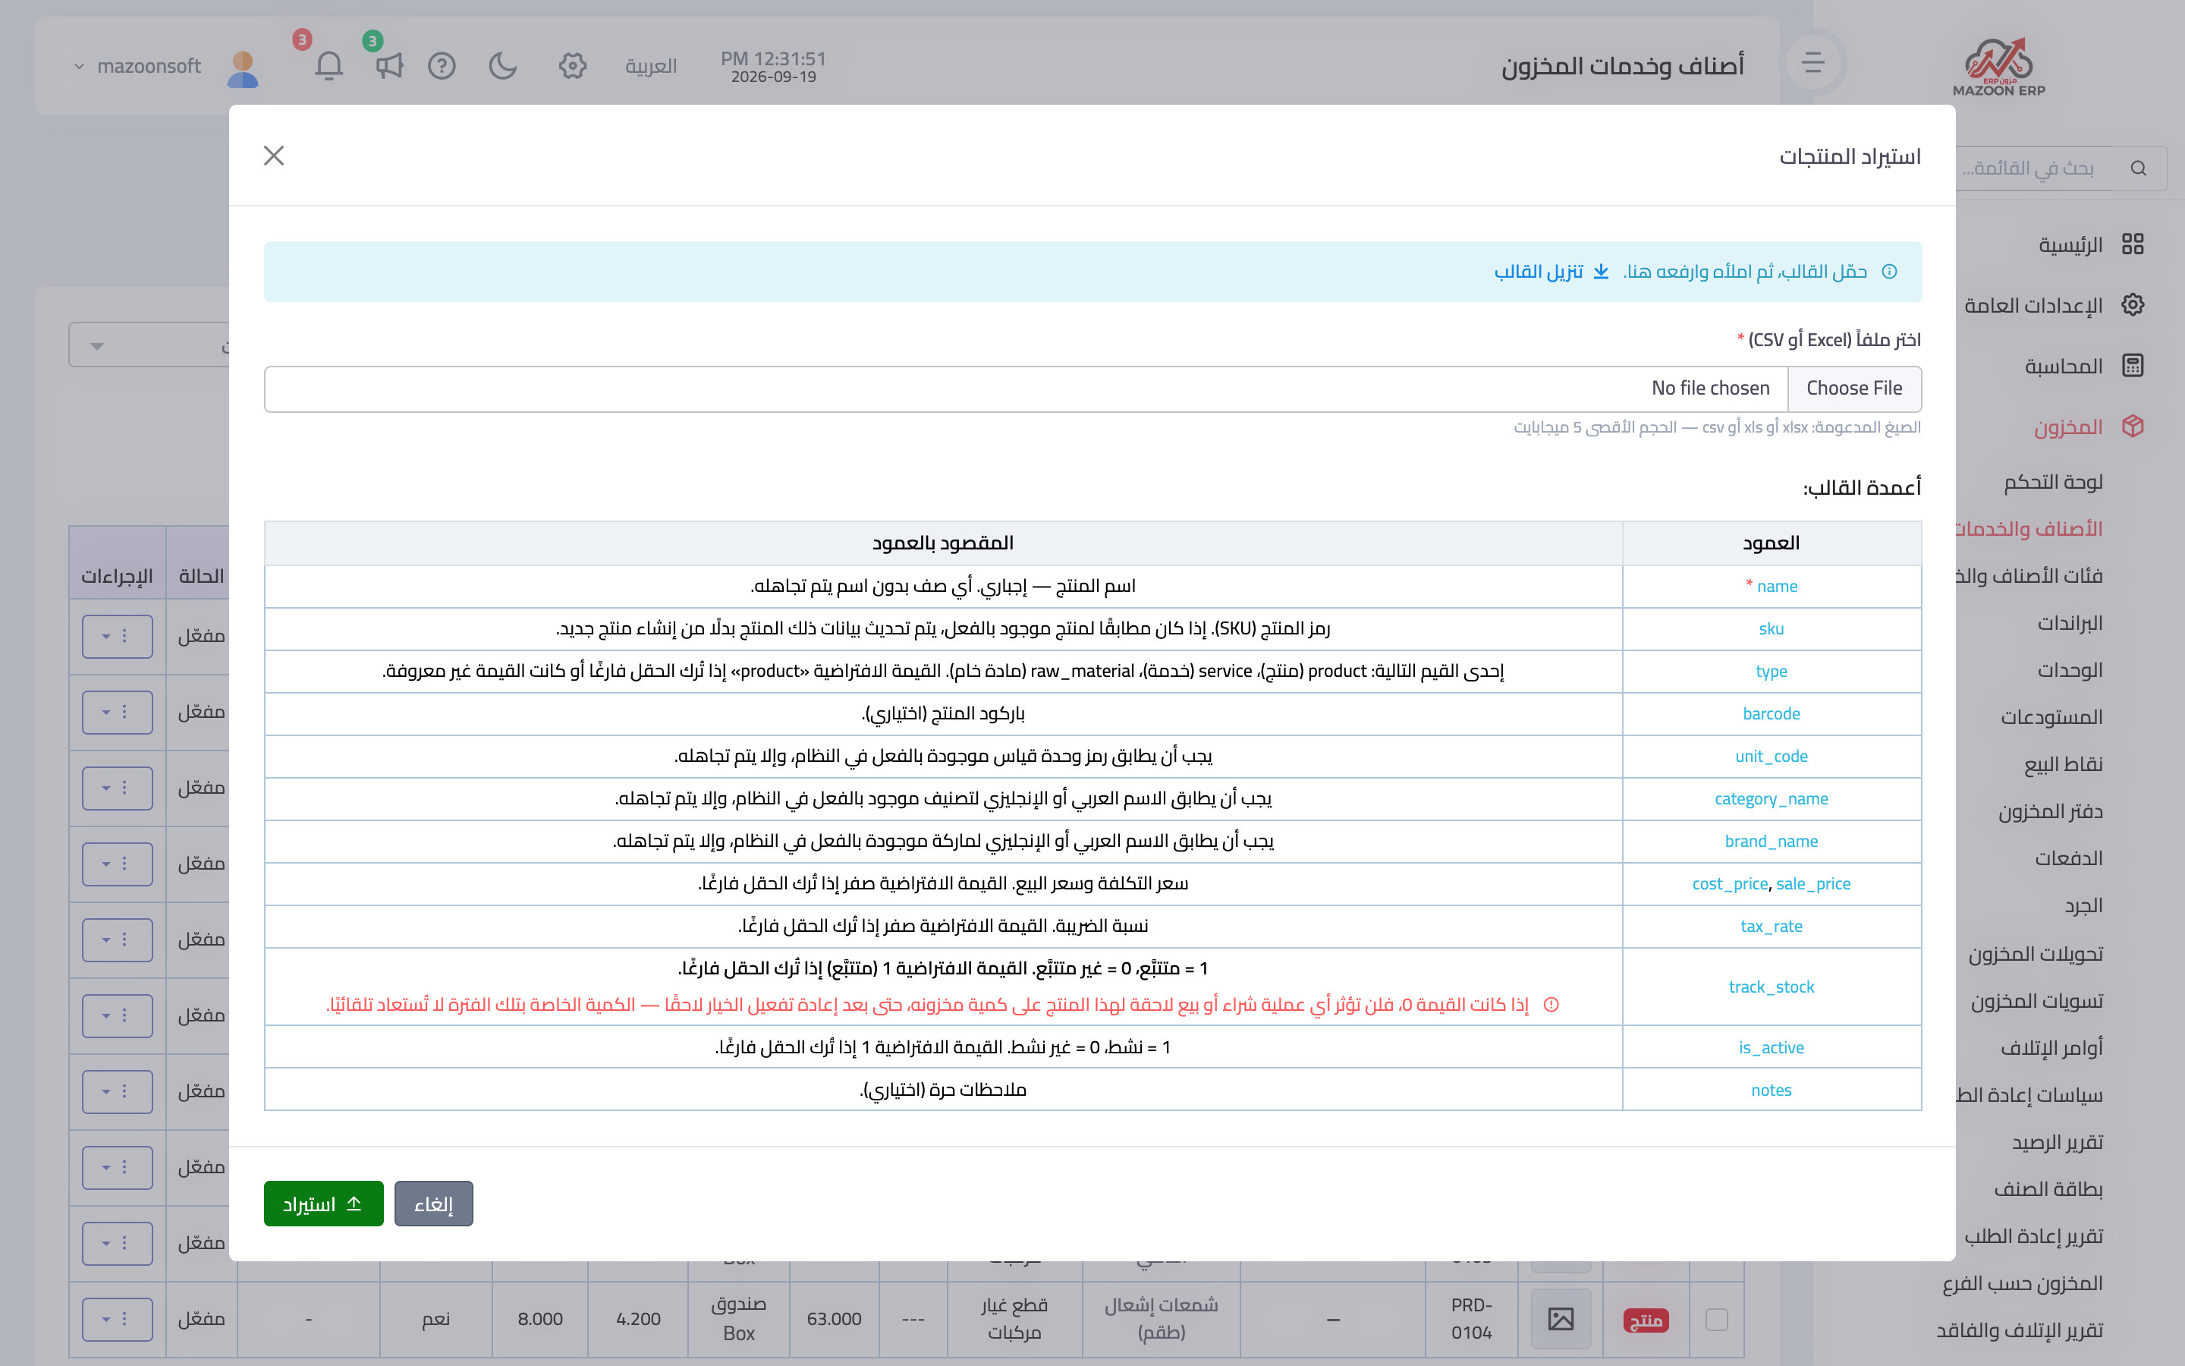2185x1366 pixels.
Task: Click the category_name column label
Action: click(1772, 798)
